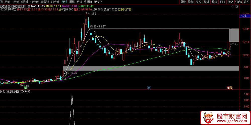Click the 流通7.52亿 float value
This screenshot has height=125, width=251.
[x=110, y=9]
